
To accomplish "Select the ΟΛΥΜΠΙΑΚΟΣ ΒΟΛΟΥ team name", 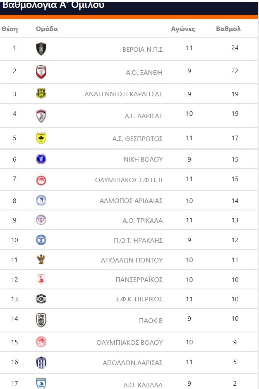I will click(129, 343).
